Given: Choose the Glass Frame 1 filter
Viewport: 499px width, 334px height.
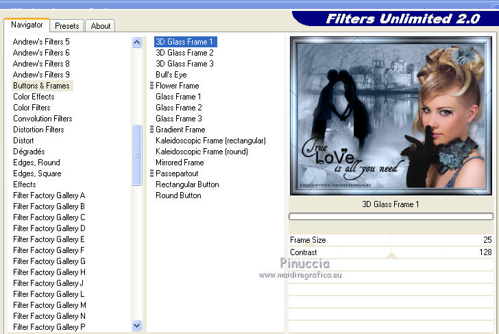Looking at the screenshot, I should 178,97.
